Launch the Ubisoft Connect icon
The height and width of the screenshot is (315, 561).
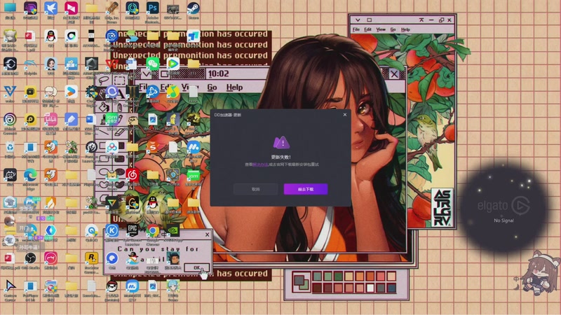tap(10, 120)
